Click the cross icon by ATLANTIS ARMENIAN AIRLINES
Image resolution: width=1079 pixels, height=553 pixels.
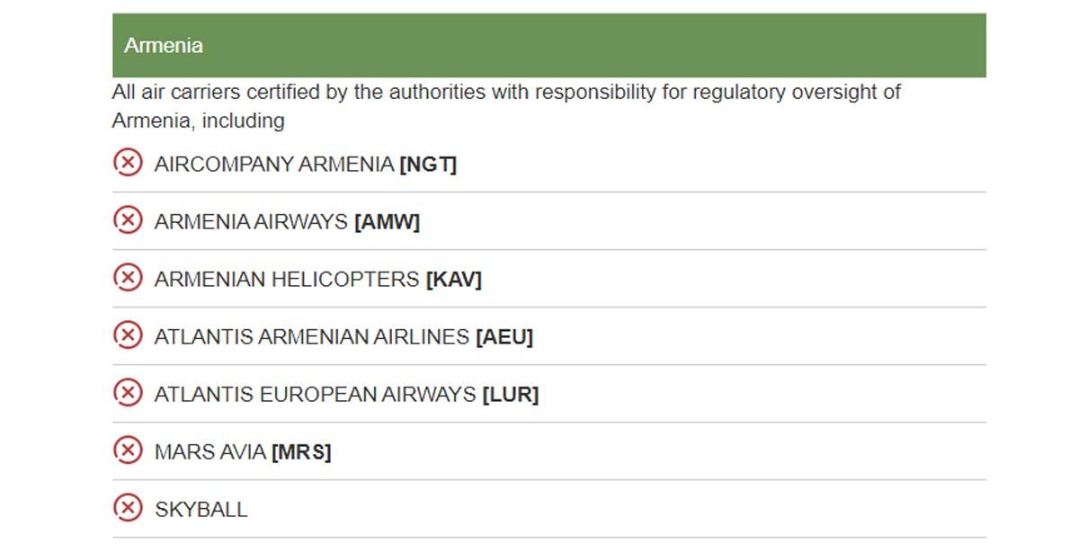click(128, 335)
